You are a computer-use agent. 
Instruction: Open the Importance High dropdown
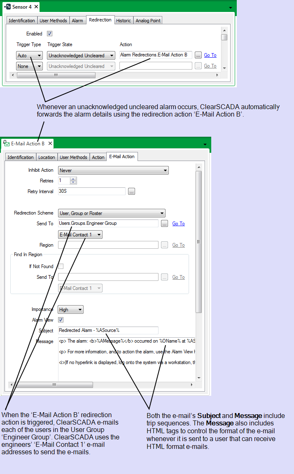[x=70, y=310]
